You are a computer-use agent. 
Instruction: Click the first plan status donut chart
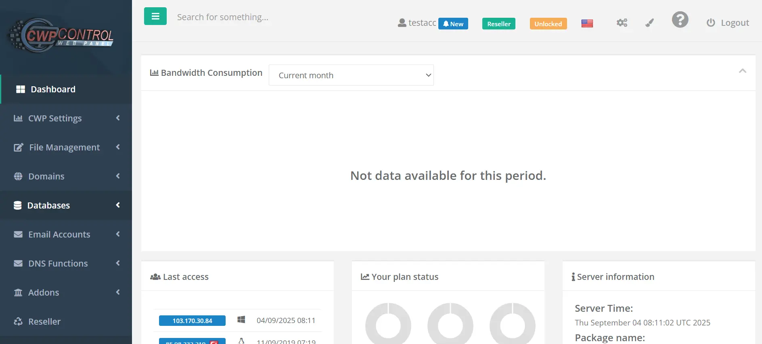tap(388, 323)
